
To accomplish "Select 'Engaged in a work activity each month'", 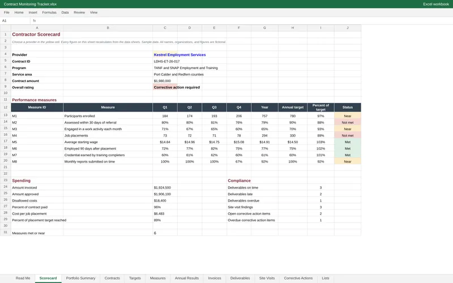I will [108, 129].
